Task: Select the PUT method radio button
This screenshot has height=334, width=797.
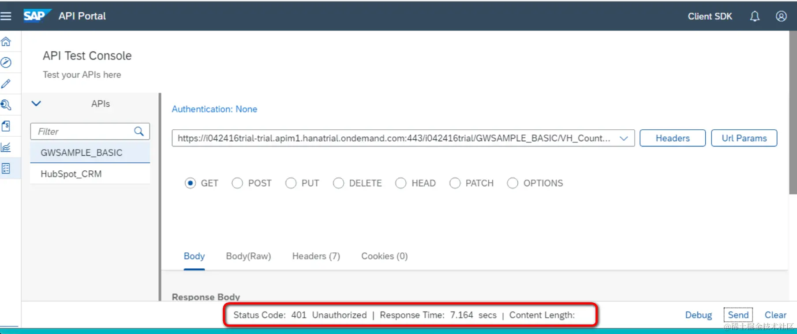Action: pos(291,183)
